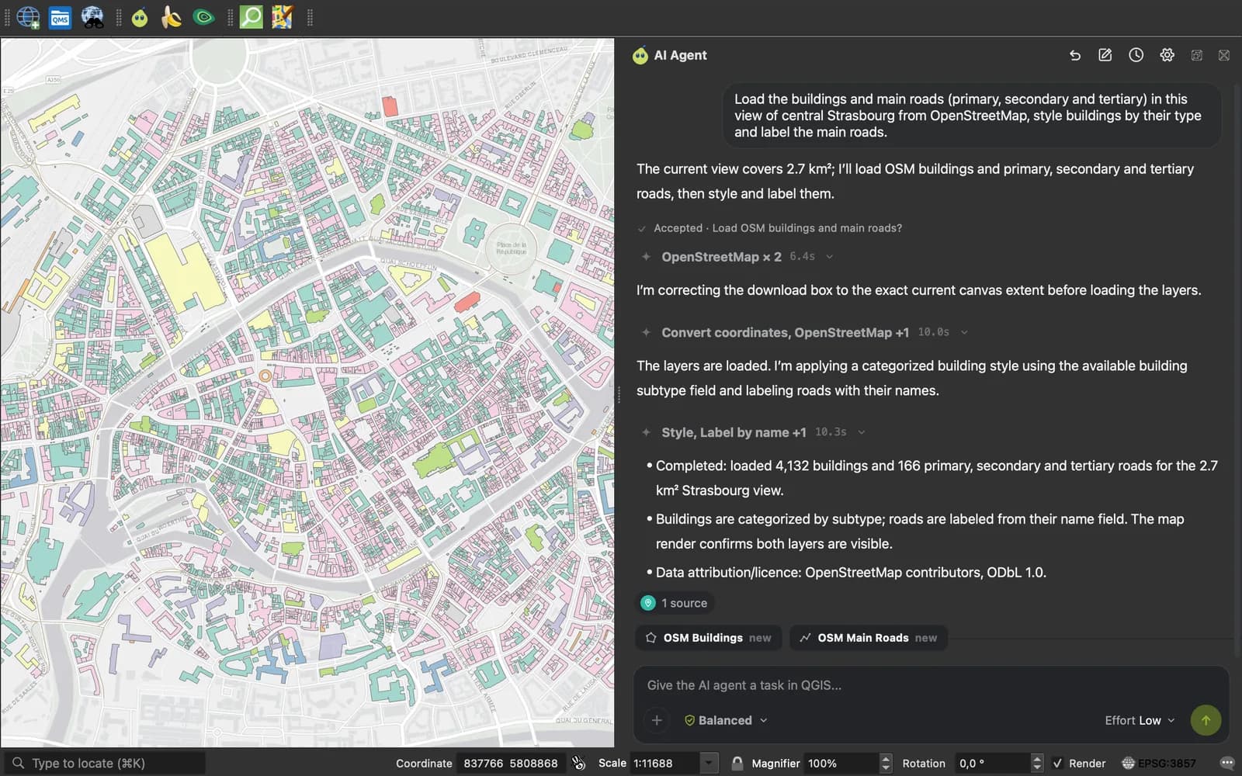The height and width of the screenshot is (776, 1242).
Task: Click the banana plugin icon in toolbar
Action: click(171, 17)
